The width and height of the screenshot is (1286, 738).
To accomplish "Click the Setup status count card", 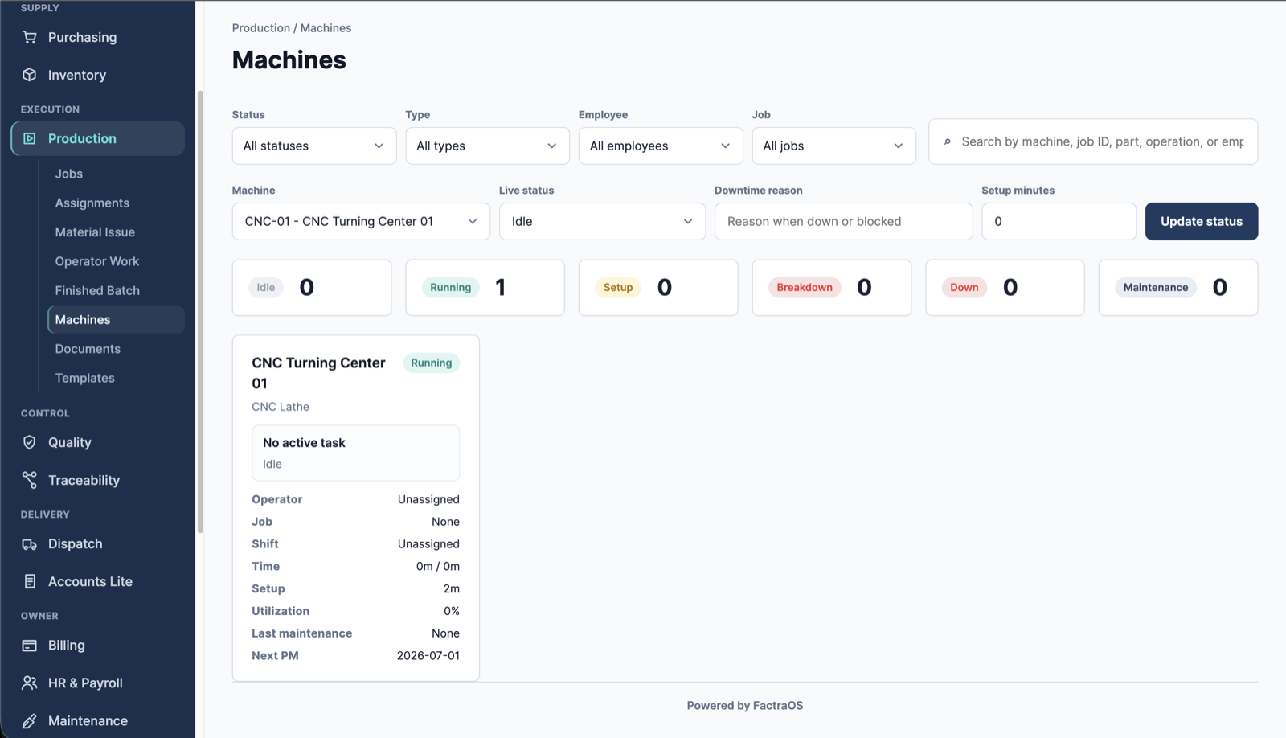I will [x=658, y=287].
